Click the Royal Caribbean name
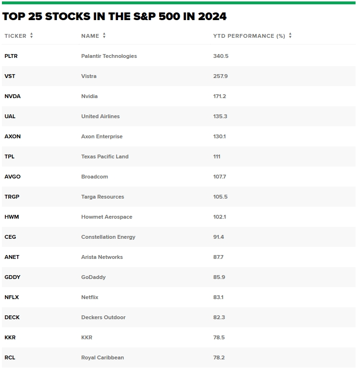356x368 pixels. 102,357
